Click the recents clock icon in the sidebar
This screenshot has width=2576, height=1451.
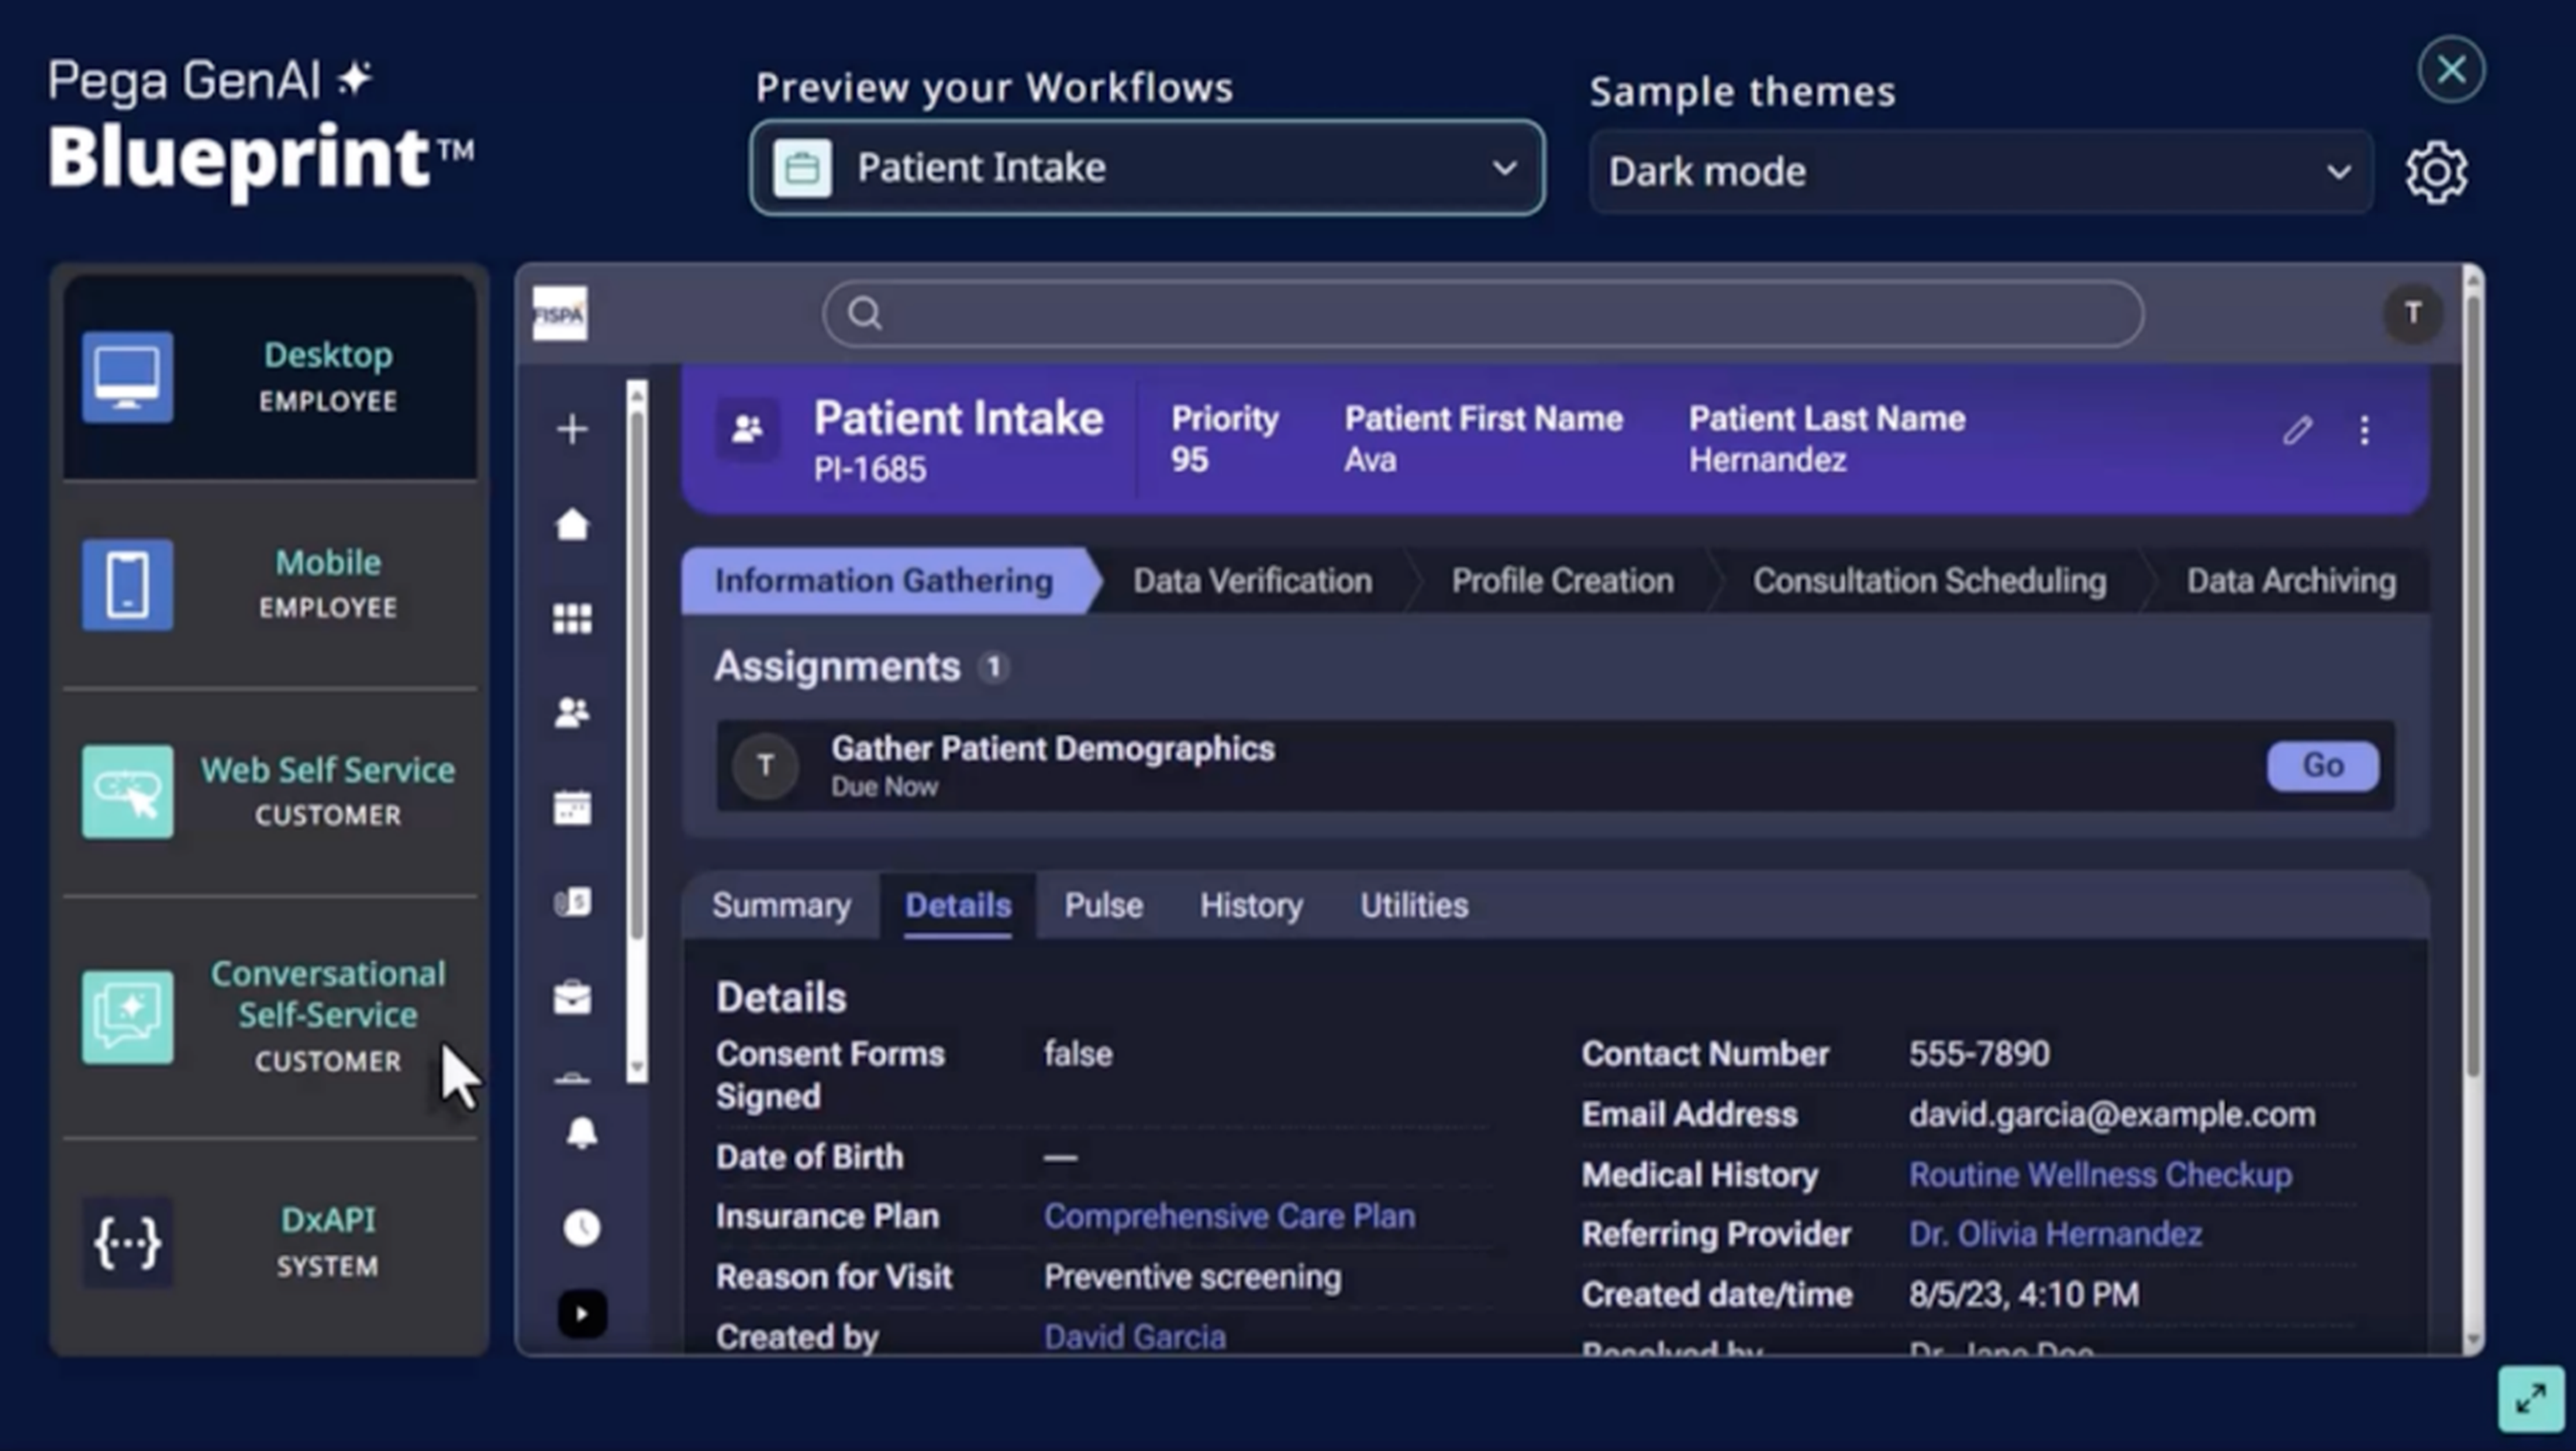(x=583, y=1228)
